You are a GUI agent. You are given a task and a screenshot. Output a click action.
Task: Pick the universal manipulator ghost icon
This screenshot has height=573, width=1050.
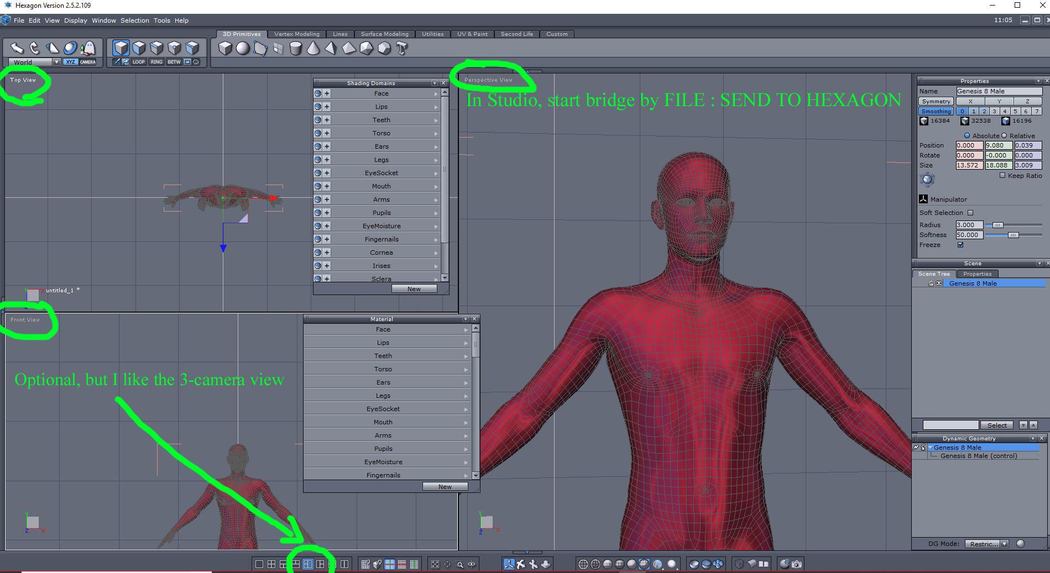[88, 48]
